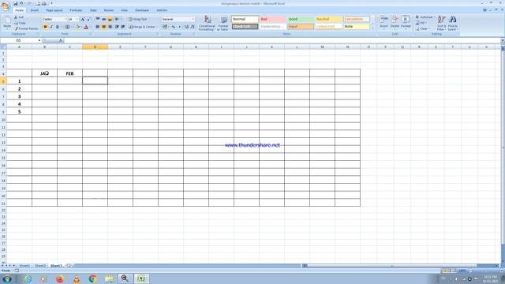
Task: Click the Format Painter tool
Action: (26, 28)
